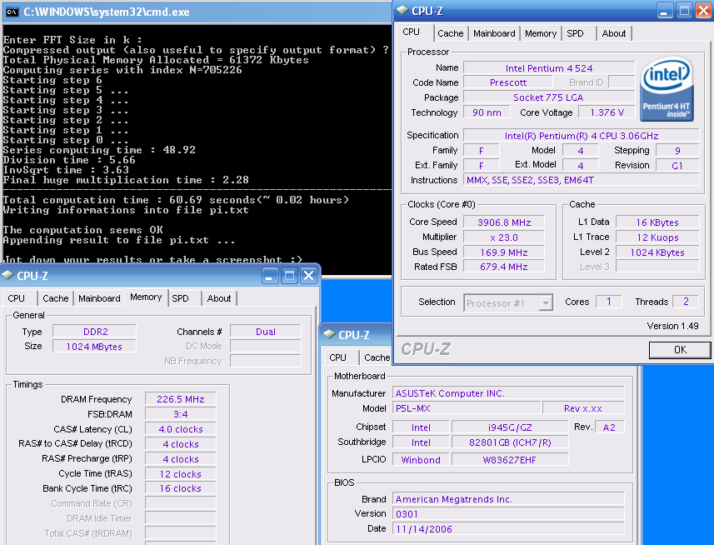Click the Intel Pentium 4 HT logo
714x545 pixels.
click(x=667, y=89)
